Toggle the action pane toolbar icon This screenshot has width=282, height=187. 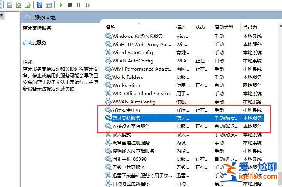pos(48,5)
